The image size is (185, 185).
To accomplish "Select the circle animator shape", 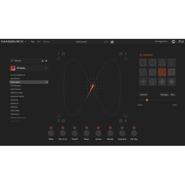I will (x=153, y=63).
